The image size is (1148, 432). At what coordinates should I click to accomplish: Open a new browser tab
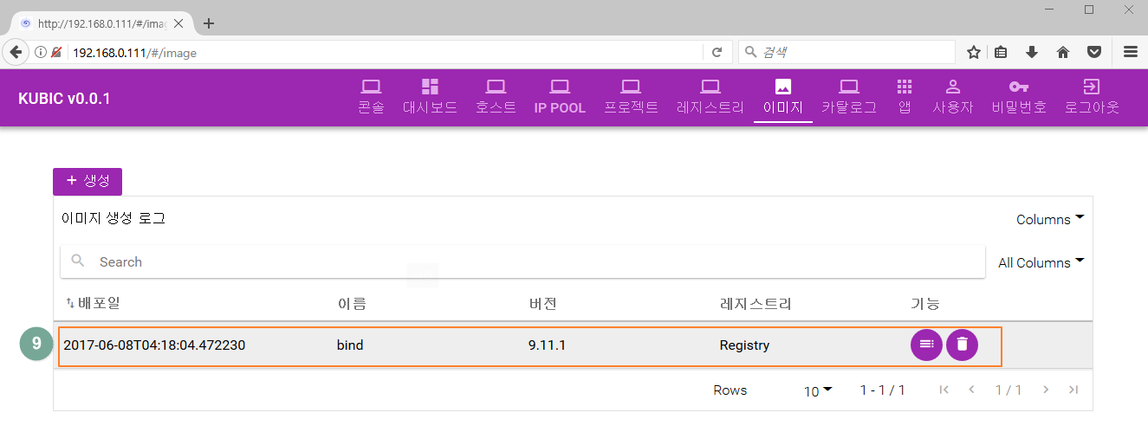point(208,23)
